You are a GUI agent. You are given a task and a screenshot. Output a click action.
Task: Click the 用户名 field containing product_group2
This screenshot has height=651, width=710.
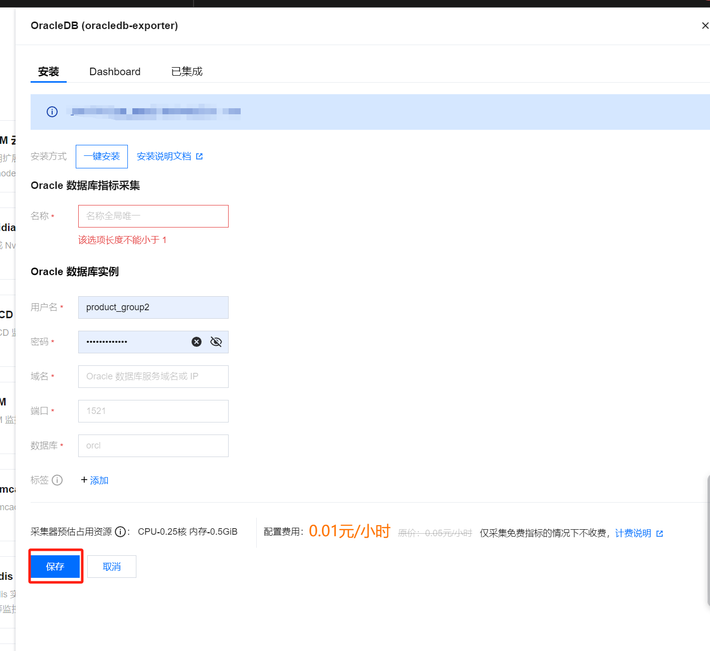pyautogui.click(x=153, y=307)
